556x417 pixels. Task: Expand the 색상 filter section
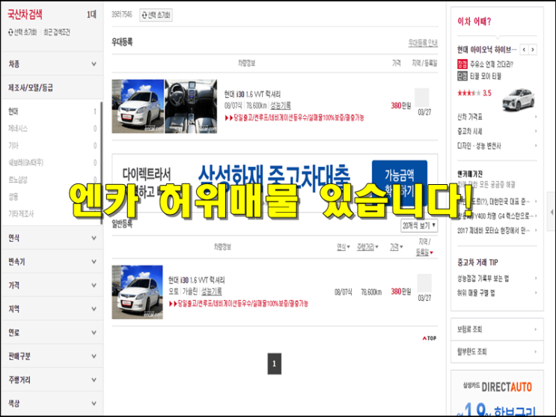coord(52,404)
